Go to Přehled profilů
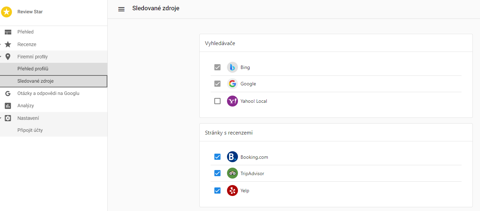 click(x=54, y=69)
